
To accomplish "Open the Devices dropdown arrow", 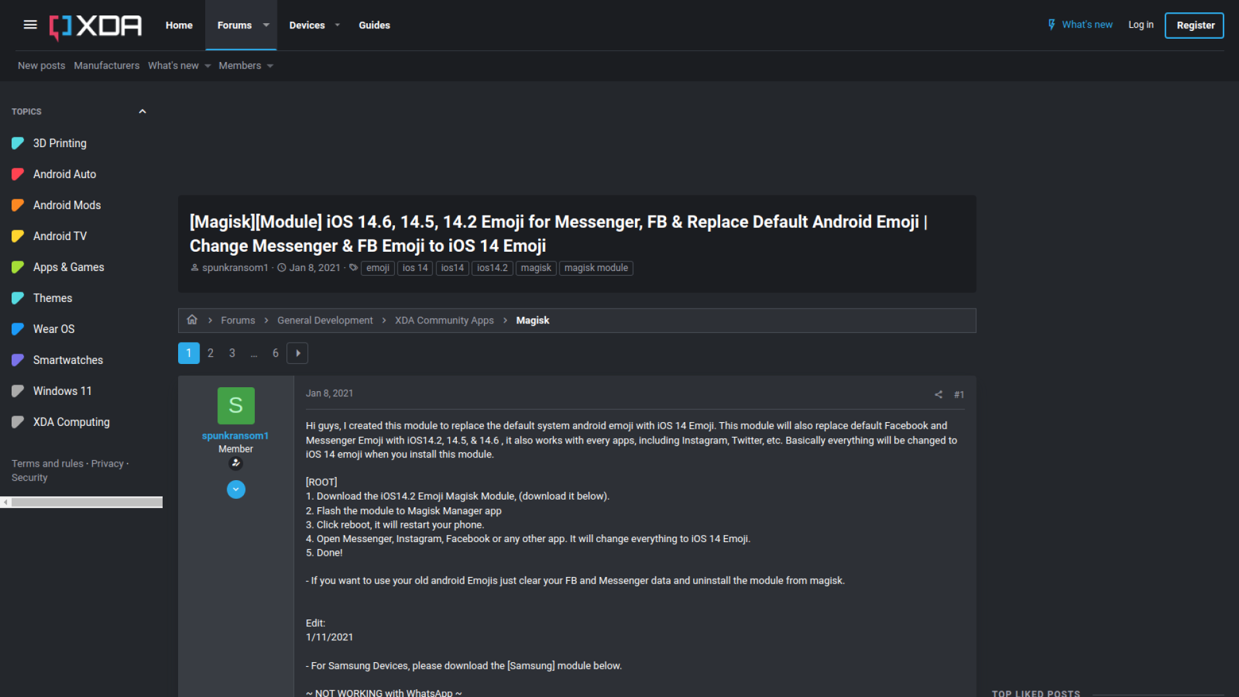I will coord(337,25).
